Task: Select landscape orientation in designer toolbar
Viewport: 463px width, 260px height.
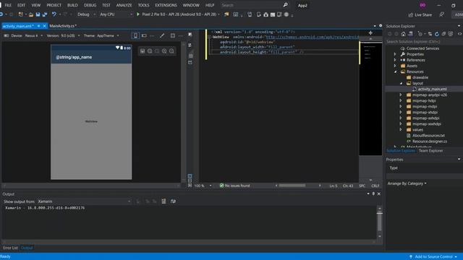Action: pos(144,35)
